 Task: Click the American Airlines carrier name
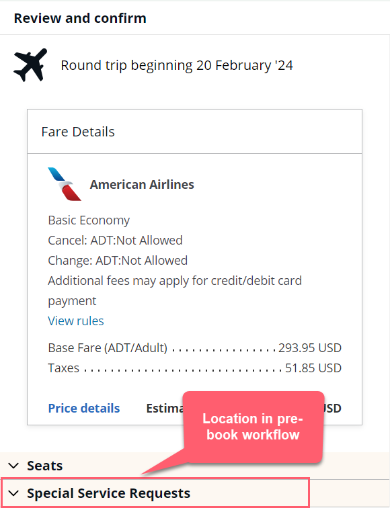point(142,184)
